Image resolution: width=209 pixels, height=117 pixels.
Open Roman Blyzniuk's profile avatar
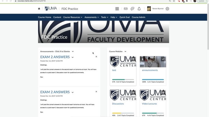(149, 9)
